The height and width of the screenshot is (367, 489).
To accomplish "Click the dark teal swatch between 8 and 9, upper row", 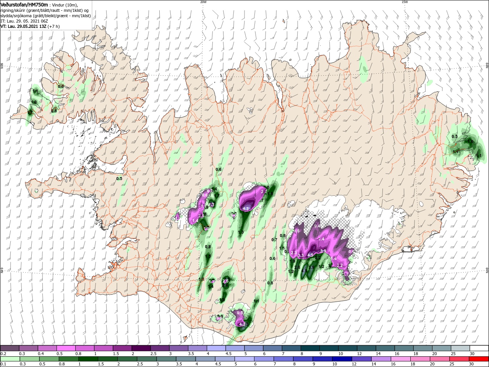I will click(310, 348).
